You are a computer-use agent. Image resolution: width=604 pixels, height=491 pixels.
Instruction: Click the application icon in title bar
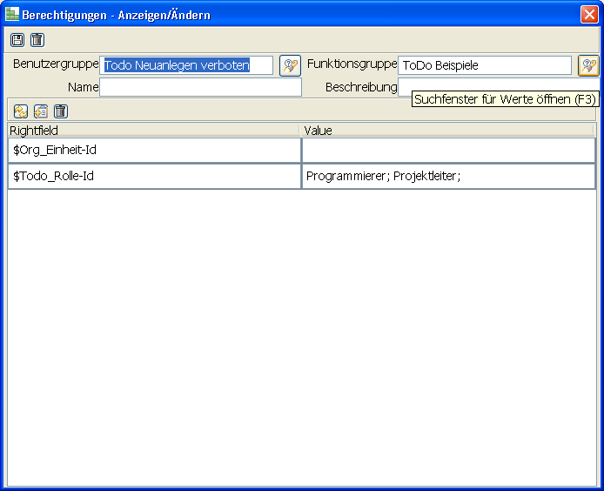(x=12, y=15)
